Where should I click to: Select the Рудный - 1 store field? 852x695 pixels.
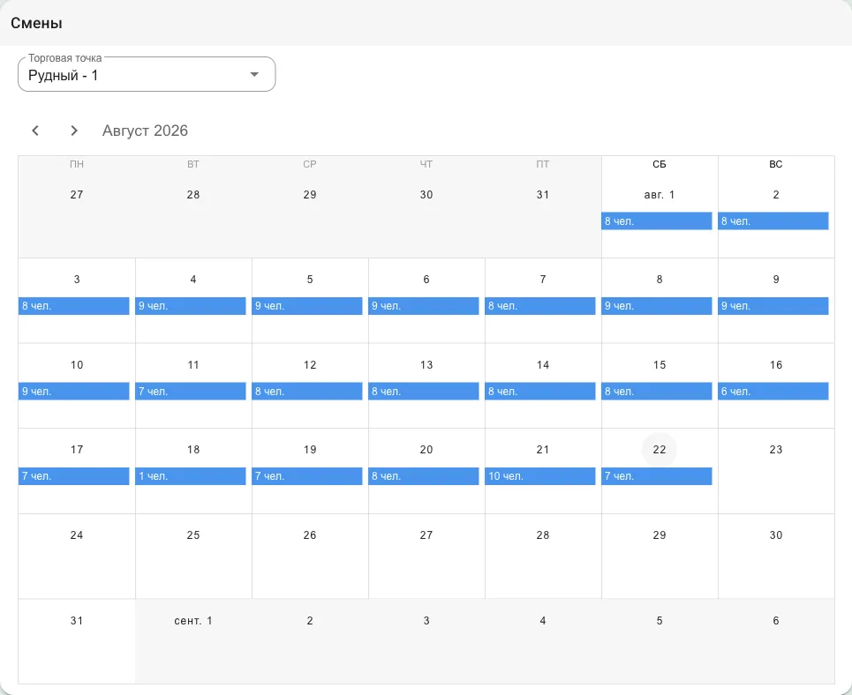(x=147, y=74)
